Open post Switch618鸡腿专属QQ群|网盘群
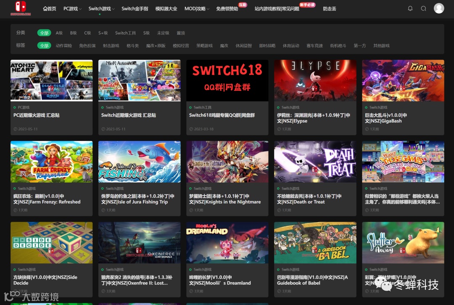This screenshot has width=454, height=305. (x=222, y=115)
